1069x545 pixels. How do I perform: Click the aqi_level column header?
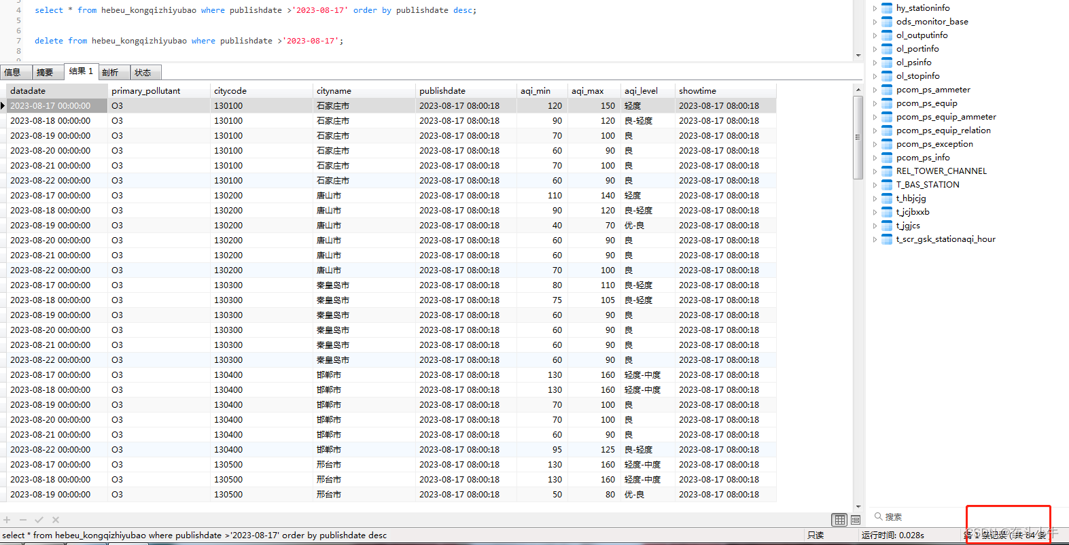[648, 91]
